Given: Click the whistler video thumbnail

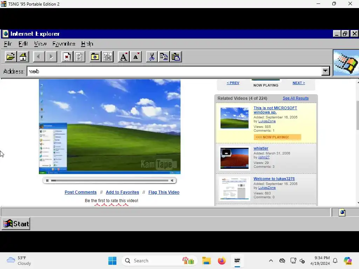Looking at the screenshot, I should (235, 158).
